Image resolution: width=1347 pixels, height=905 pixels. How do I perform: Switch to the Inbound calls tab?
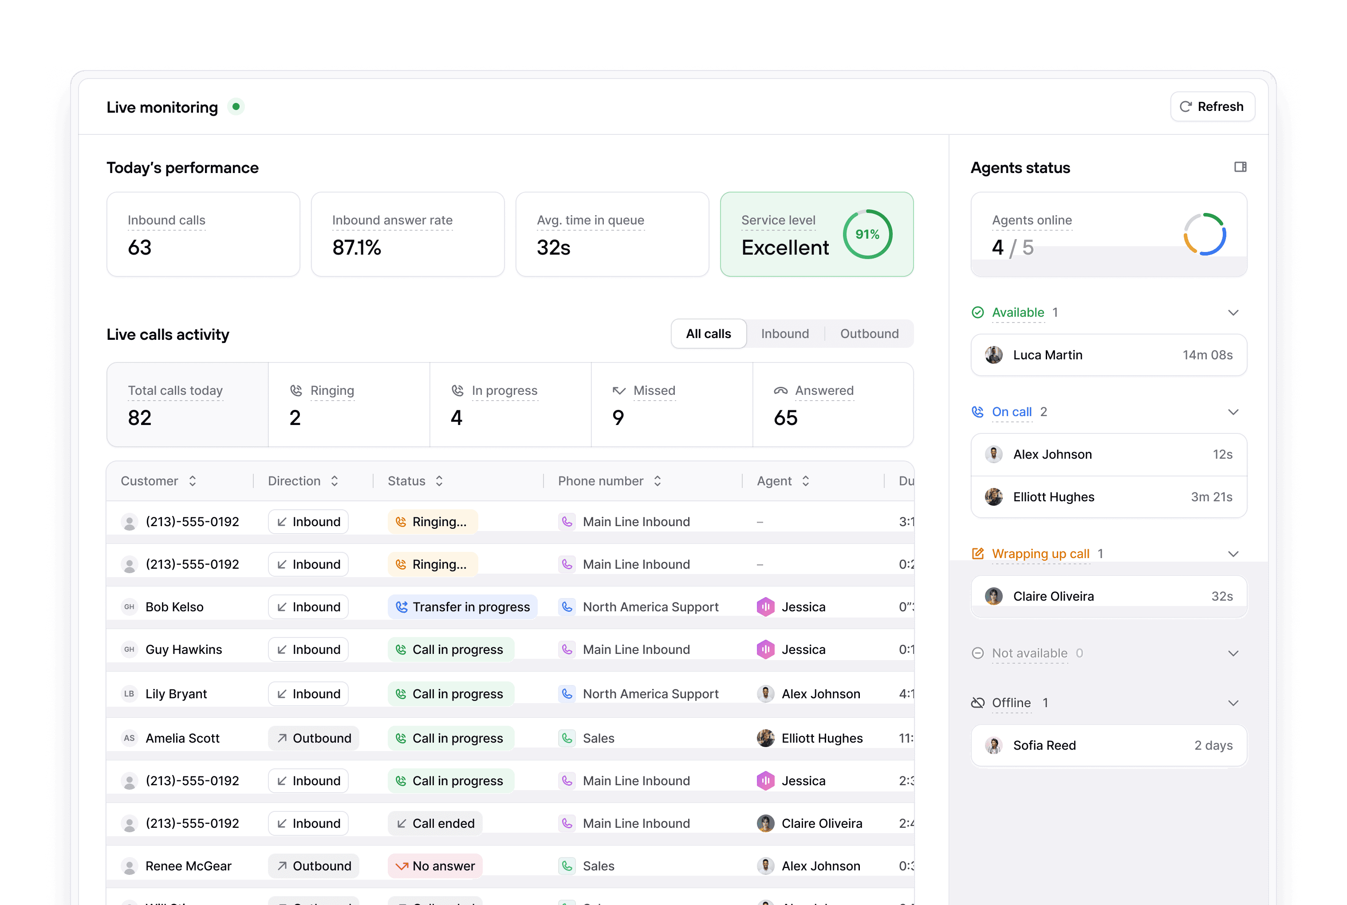pos(784,334)
